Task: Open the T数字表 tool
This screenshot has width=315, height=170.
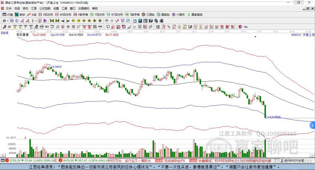Action: pos(132,15)
